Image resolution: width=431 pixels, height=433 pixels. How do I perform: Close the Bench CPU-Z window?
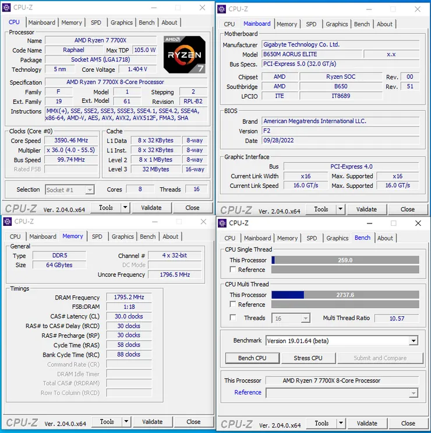(418, 223)
